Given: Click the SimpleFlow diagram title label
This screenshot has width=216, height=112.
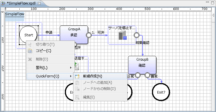Looking at the screenshot, I should [15, 14].
